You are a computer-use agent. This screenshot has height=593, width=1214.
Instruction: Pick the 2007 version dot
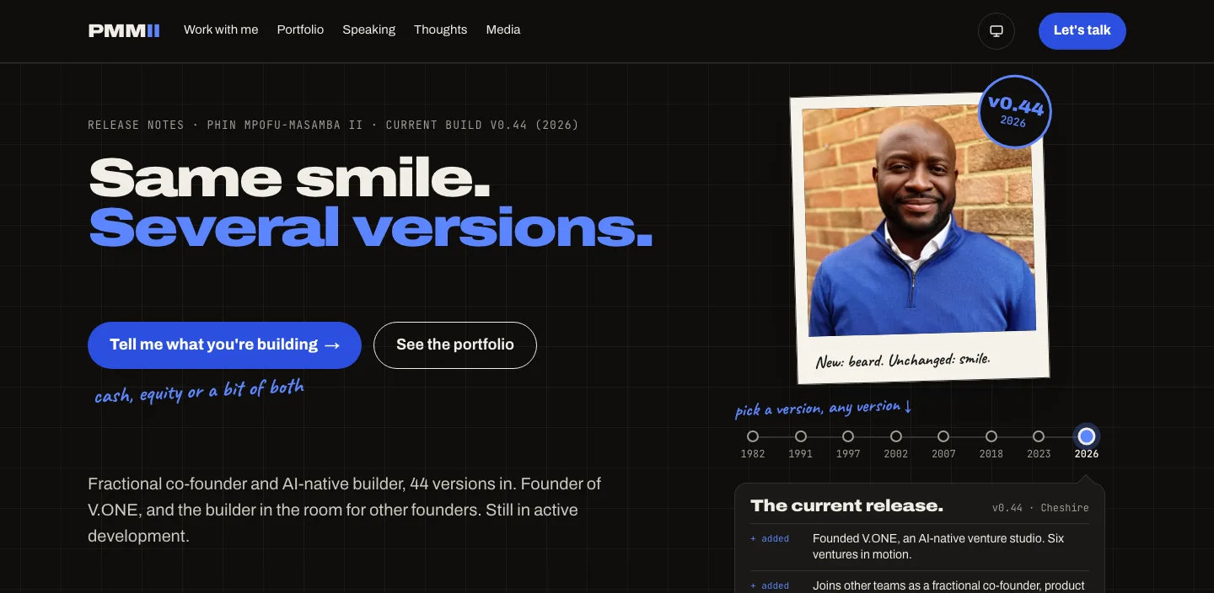(943, 436)
